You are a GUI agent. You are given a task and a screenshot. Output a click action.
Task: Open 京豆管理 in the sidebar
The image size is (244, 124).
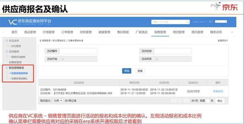(x=16, y=46)
